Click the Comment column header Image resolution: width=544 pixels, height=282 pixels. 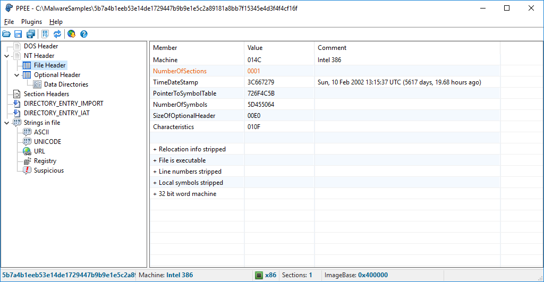[407, 48]
